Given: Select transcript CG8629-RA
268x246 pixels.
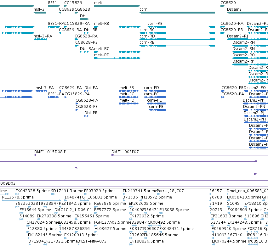Looking at the screenshot, I should point(71,30).
